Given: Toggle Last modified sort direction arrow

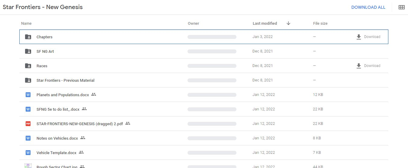Looking at the screenshot, I should click(288, 23).
